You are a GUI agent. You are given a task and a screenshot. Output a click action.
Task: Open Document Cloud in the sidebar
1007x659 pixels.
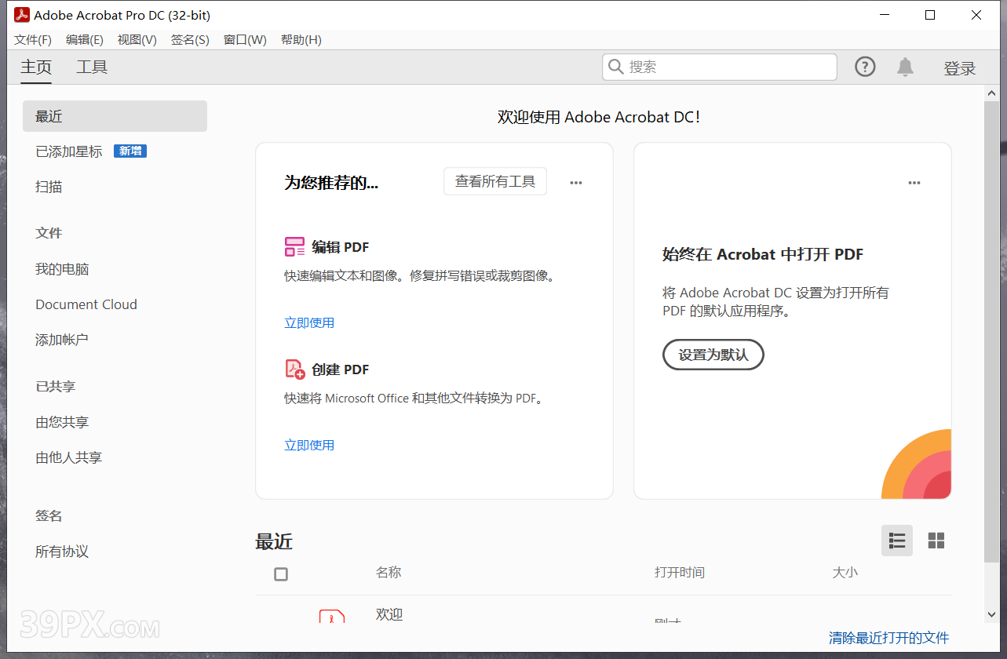click(86, 304)
